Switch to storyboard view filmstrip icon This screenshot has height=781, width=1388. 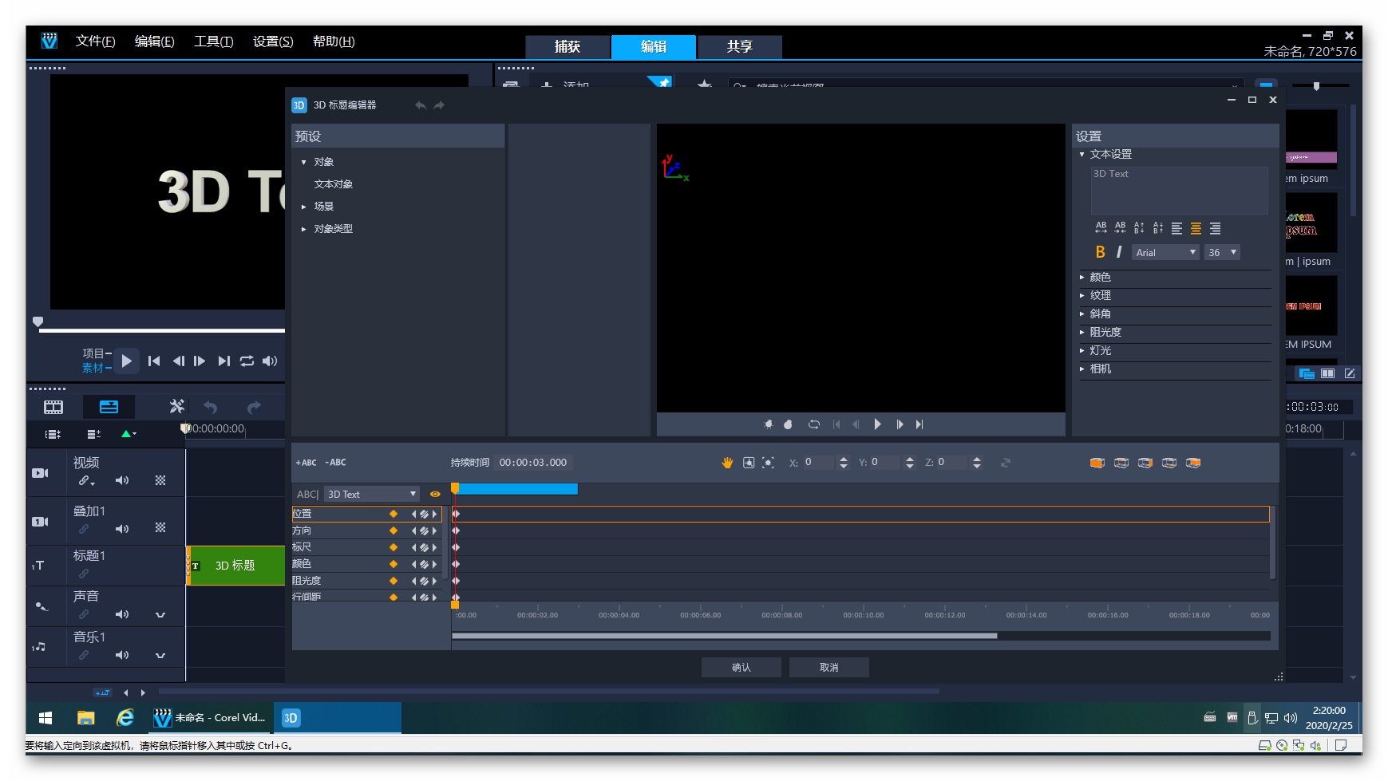[53, 407]
